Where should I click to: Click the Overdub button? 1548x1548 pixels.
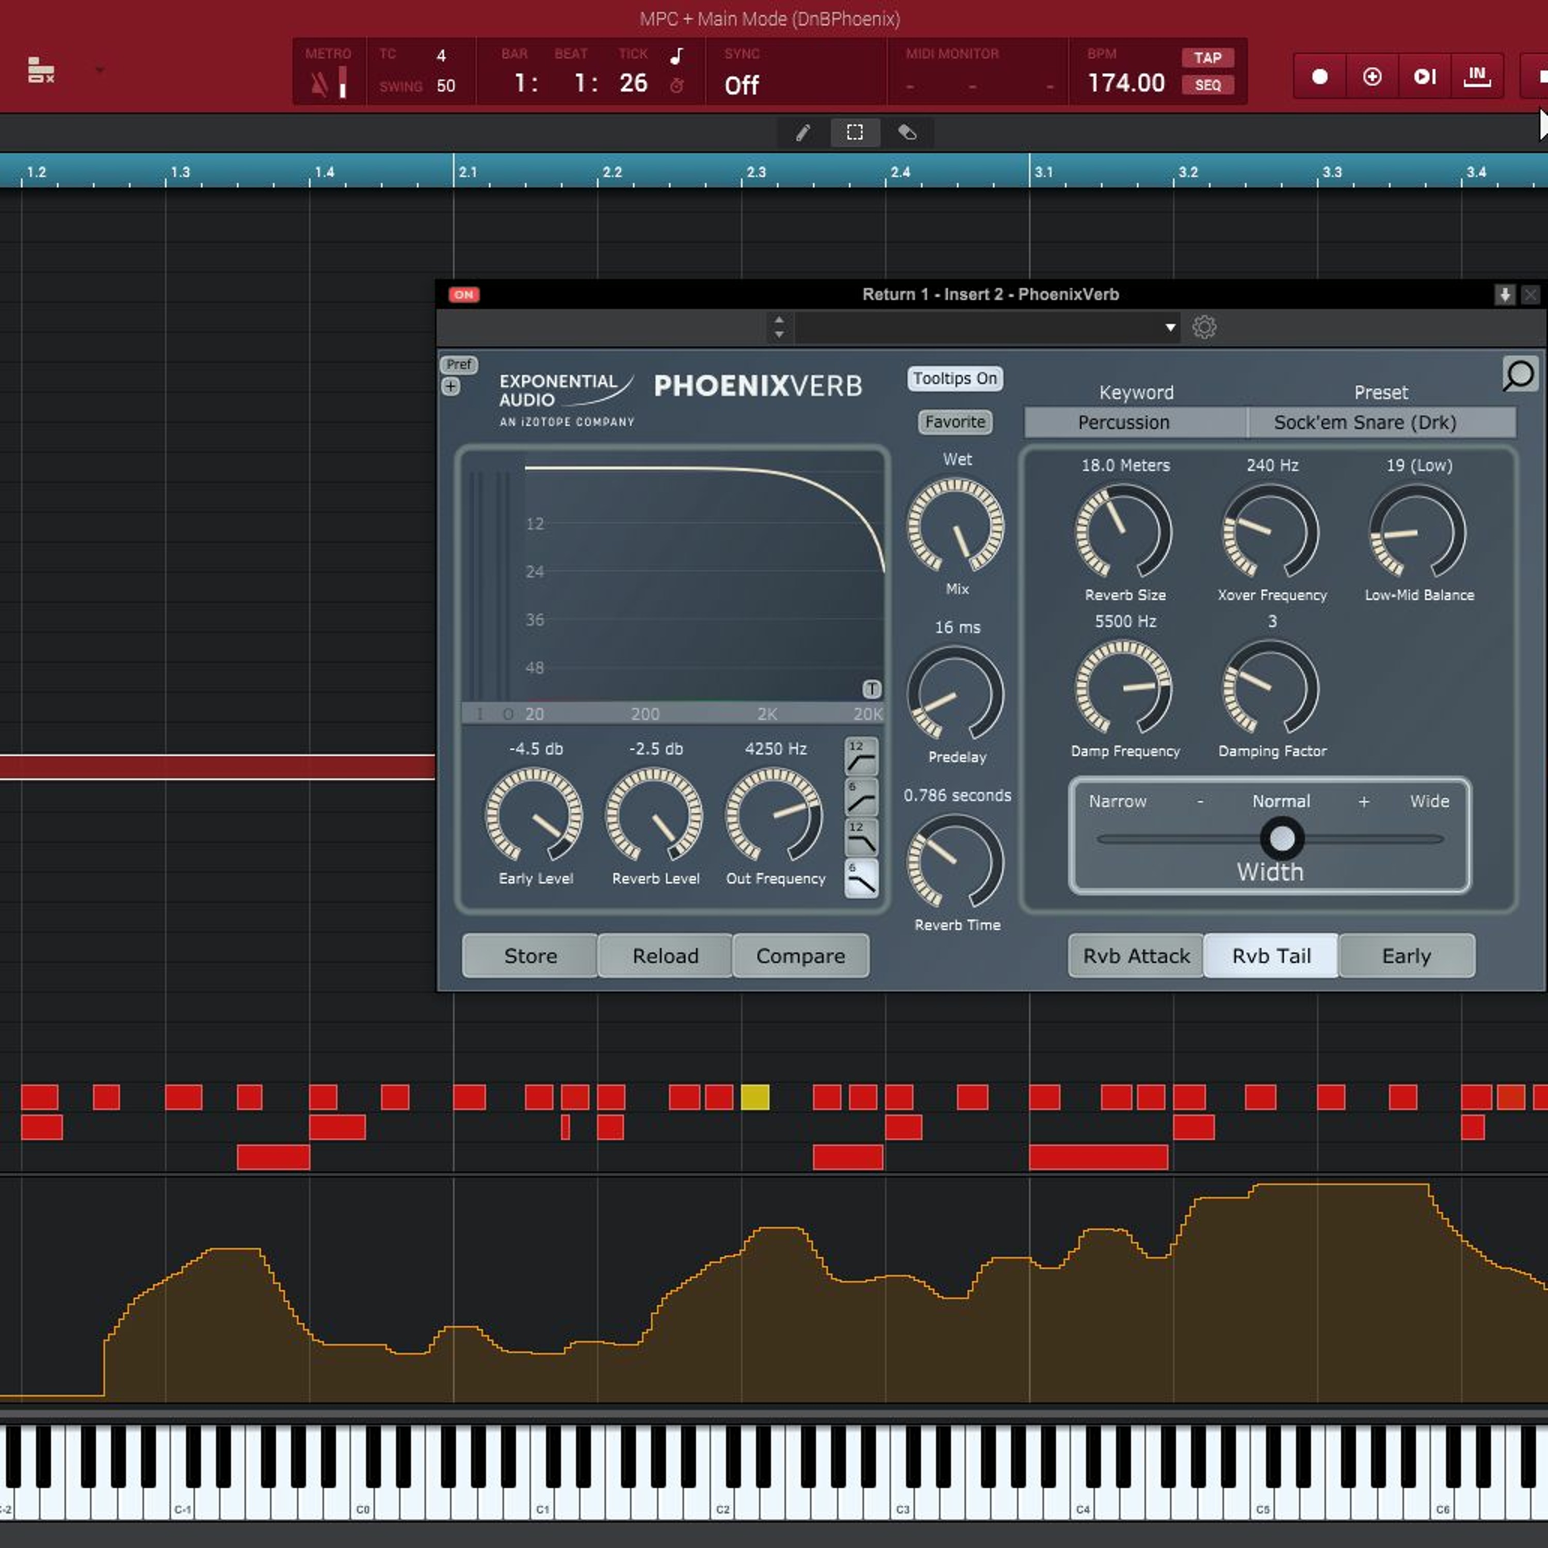pyautogui.click(x=1373, y=77)
